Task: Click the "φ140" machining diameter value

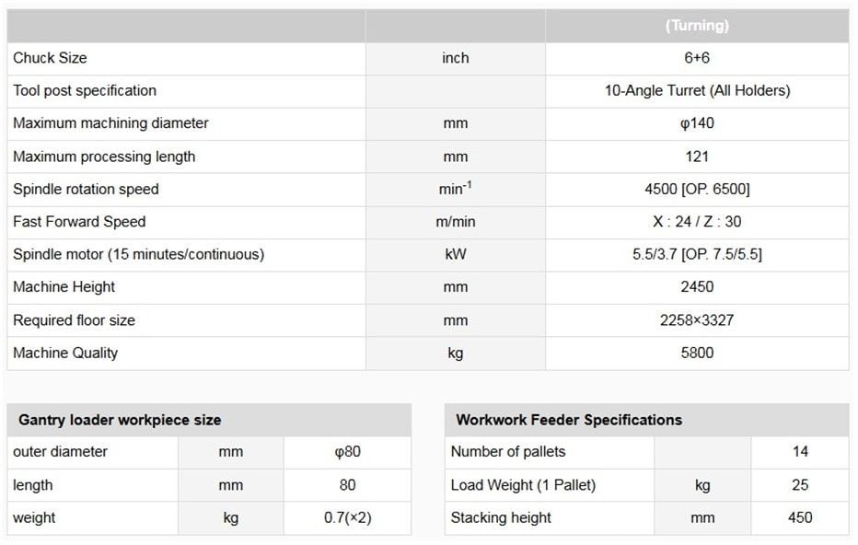Action: coord(697,123)
